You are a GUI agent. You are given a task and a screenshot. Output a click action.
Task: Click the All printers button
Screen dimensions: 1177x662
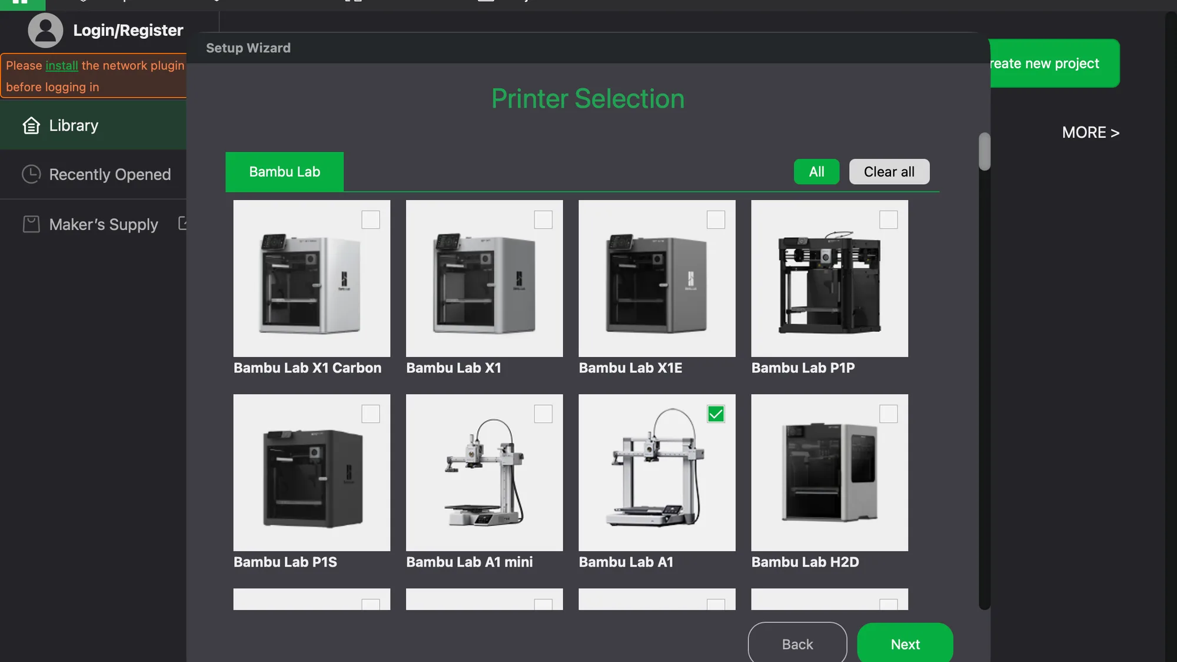point(816,172)
